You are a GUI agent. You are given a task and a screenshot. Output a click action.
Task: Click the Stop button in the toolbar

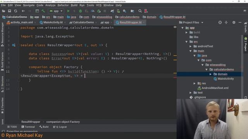pos(105,11)
